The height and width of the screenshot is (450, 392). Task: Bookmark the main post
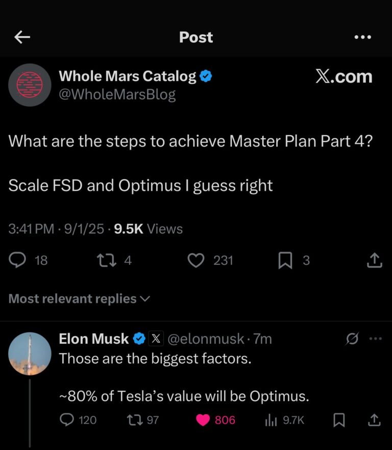click(286, 260)
